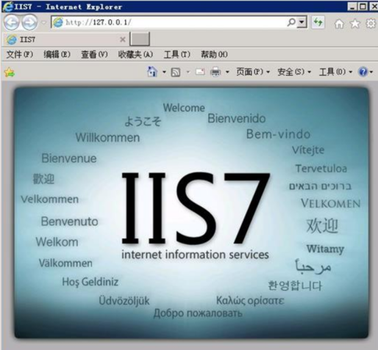Click the Refresh/compatibility button beside address bar

tap(318, 23)
